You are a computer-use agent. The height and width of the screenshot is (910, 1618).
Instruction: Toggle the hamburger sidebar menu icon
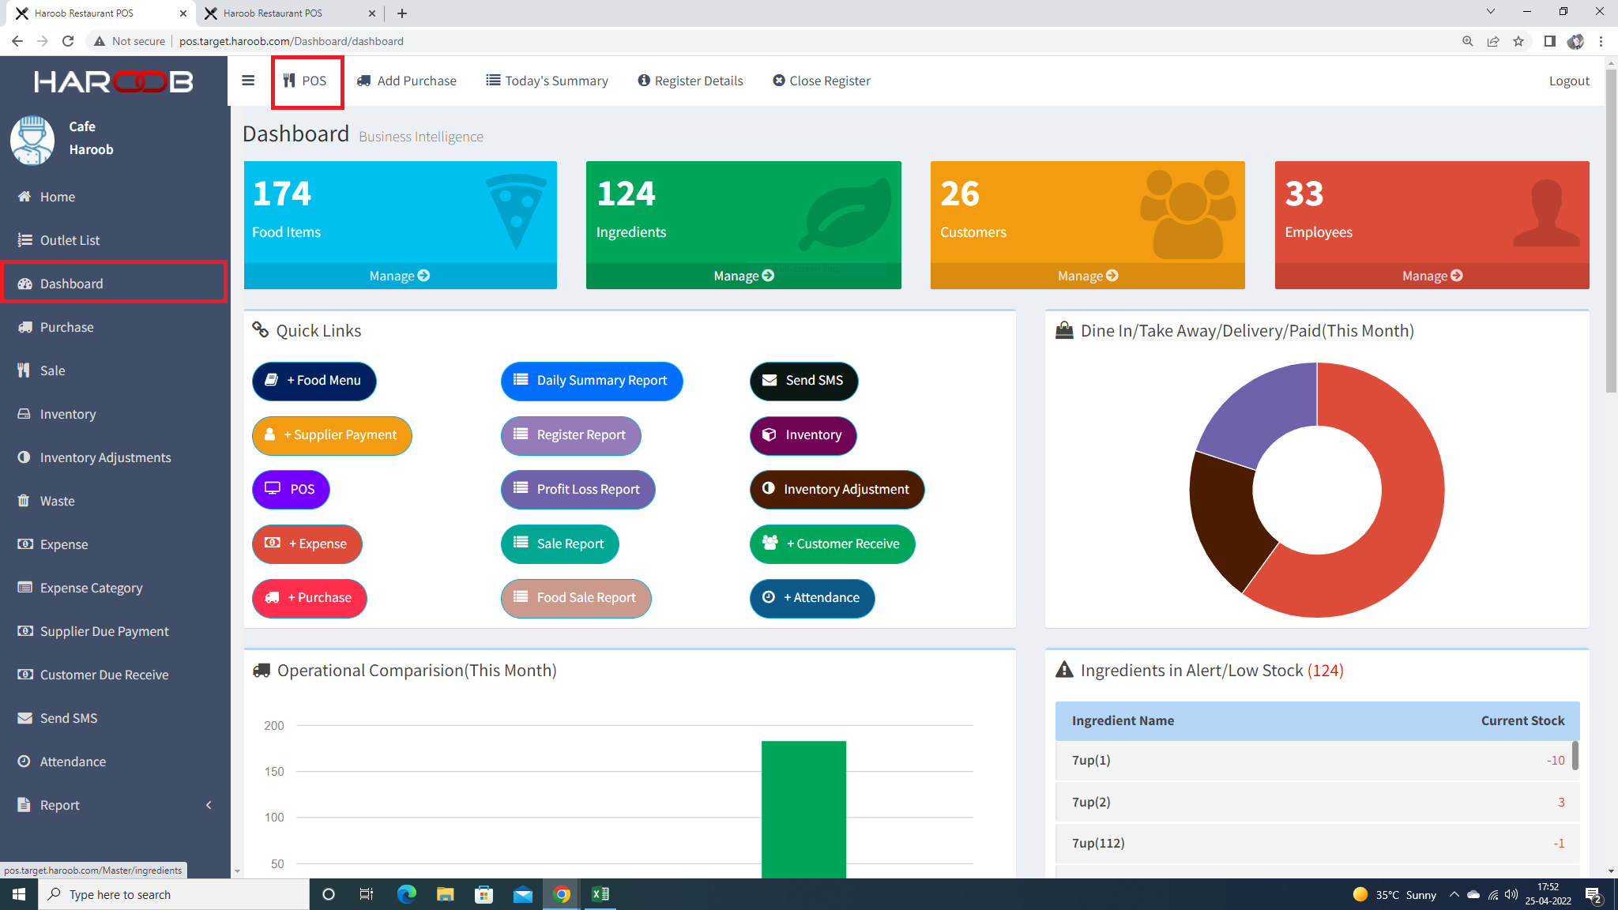coord(248,81)
